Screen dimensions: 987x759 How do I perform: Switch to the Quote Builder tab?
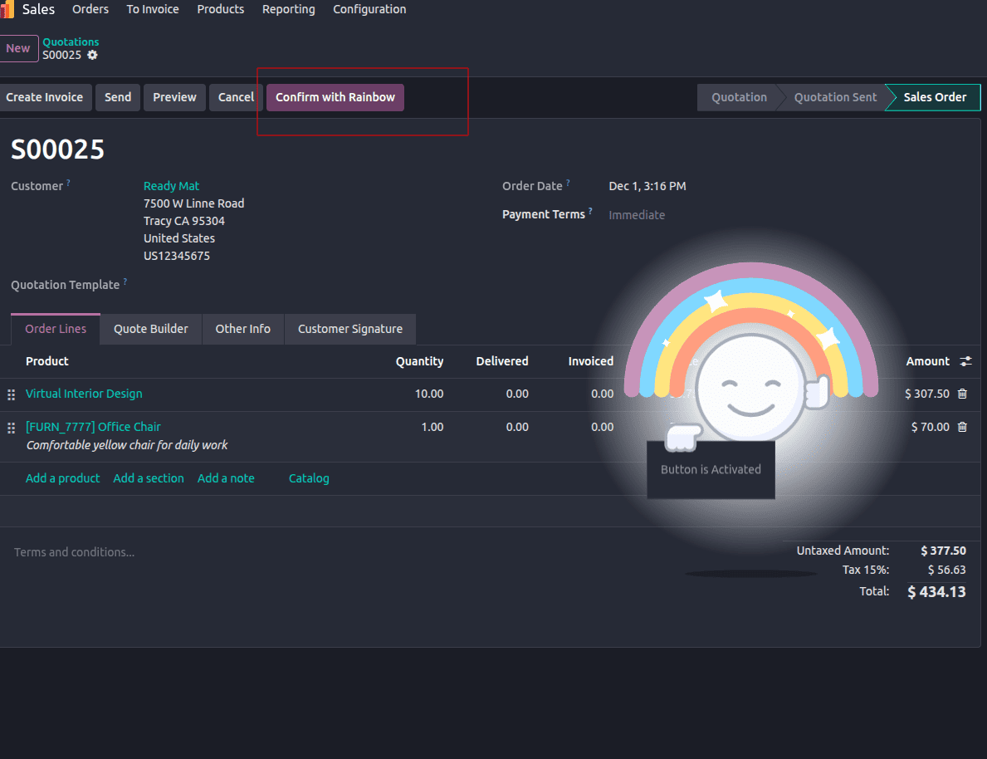[x=150, y=329]
